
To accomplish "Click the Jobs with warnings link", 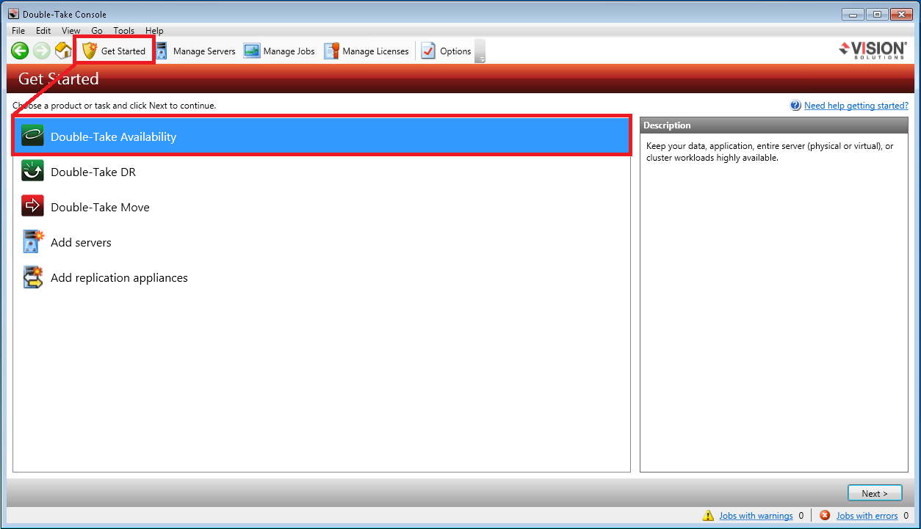I will (x=756, y=516).
